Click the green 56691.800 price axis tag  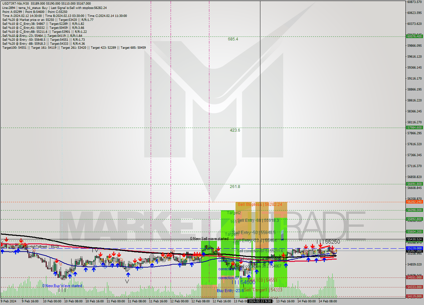pyautogui.click(x=414, y=184)
